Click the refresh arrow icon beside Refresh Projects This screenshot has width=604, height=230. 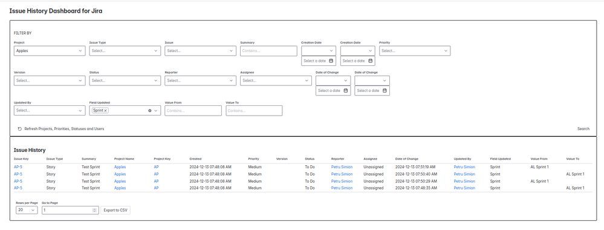[19, 129]
